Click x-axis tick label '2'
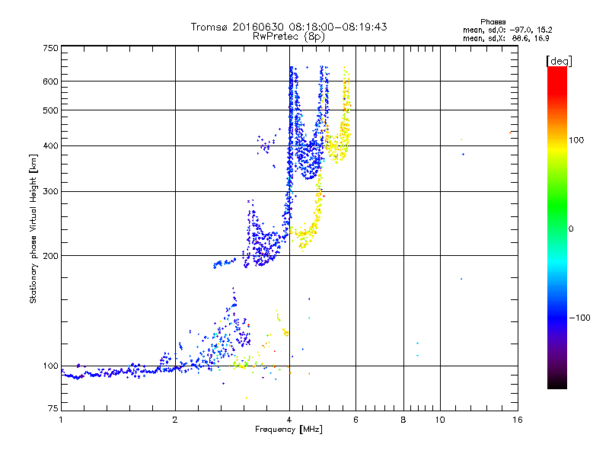 point(175,420)
